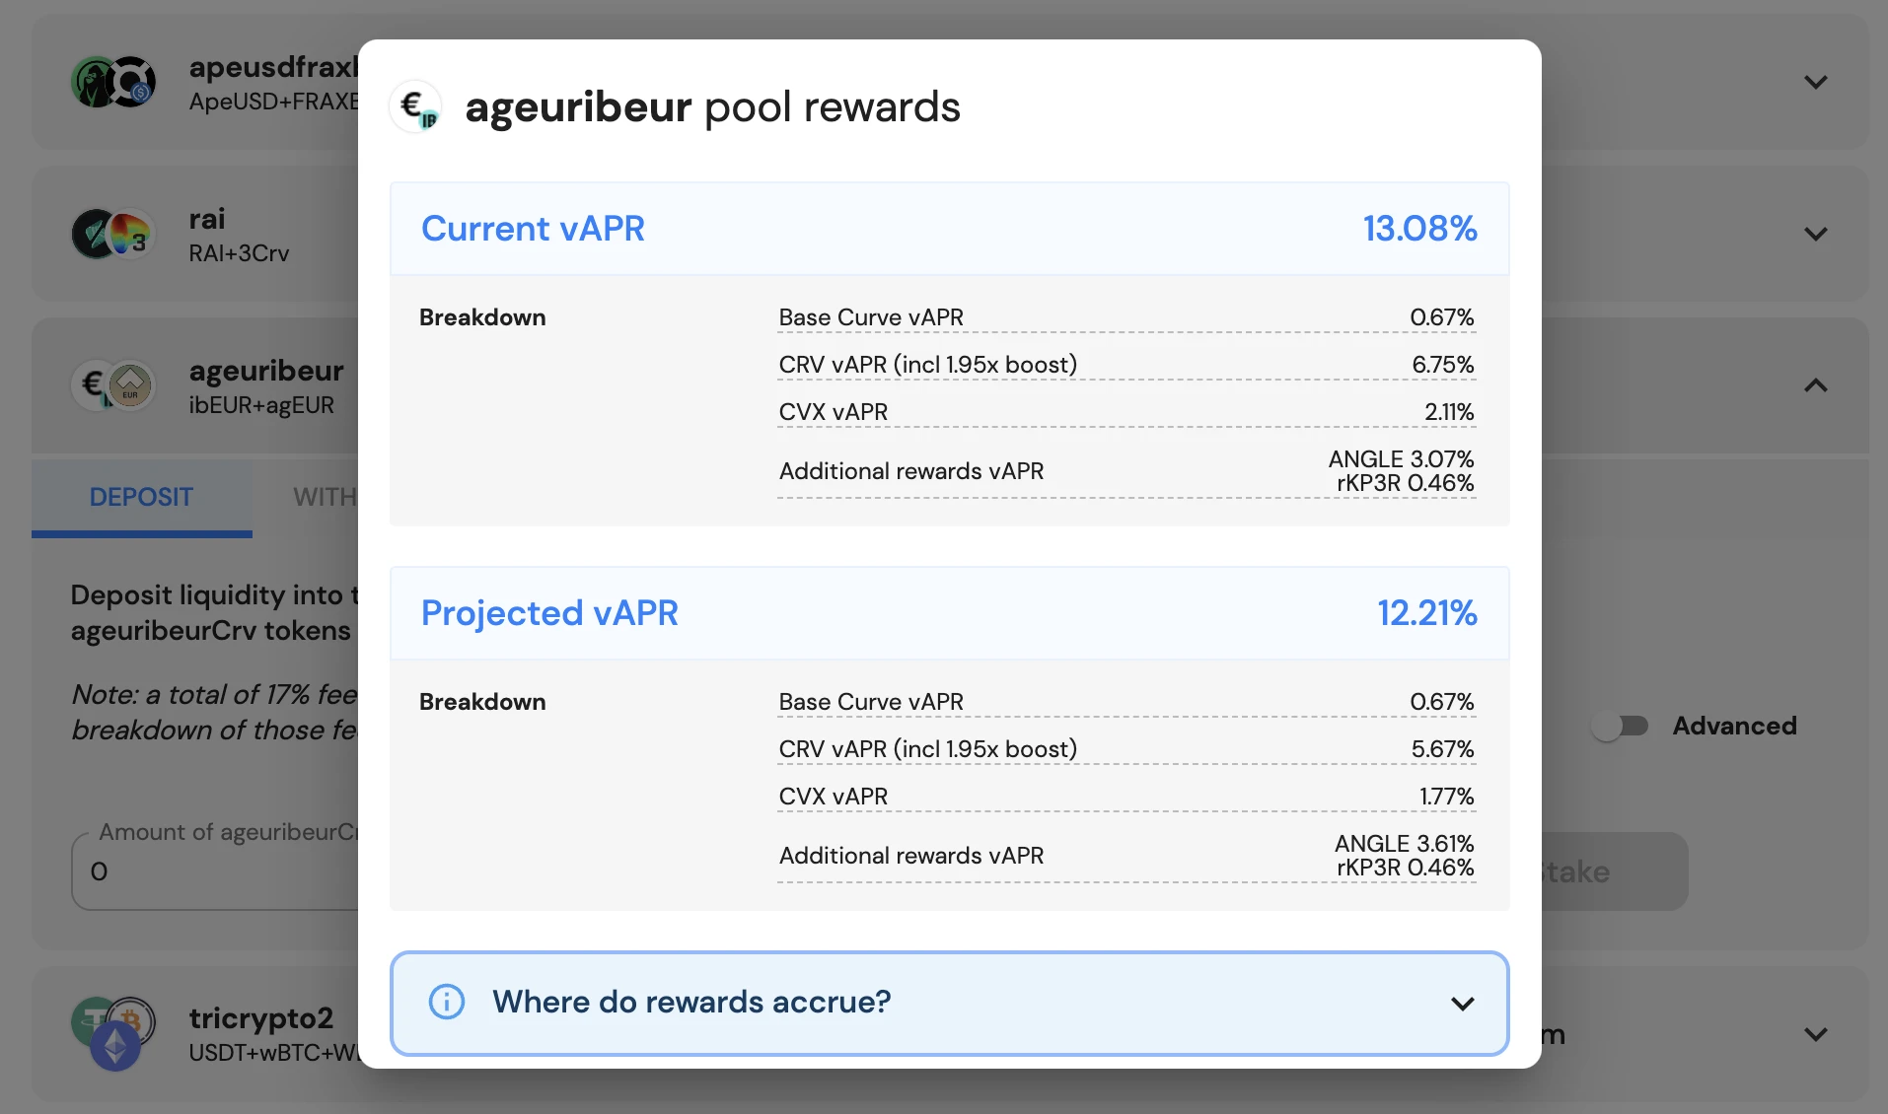Click CRV vAPR 5.67% projected value

[x=1442, y=749]
